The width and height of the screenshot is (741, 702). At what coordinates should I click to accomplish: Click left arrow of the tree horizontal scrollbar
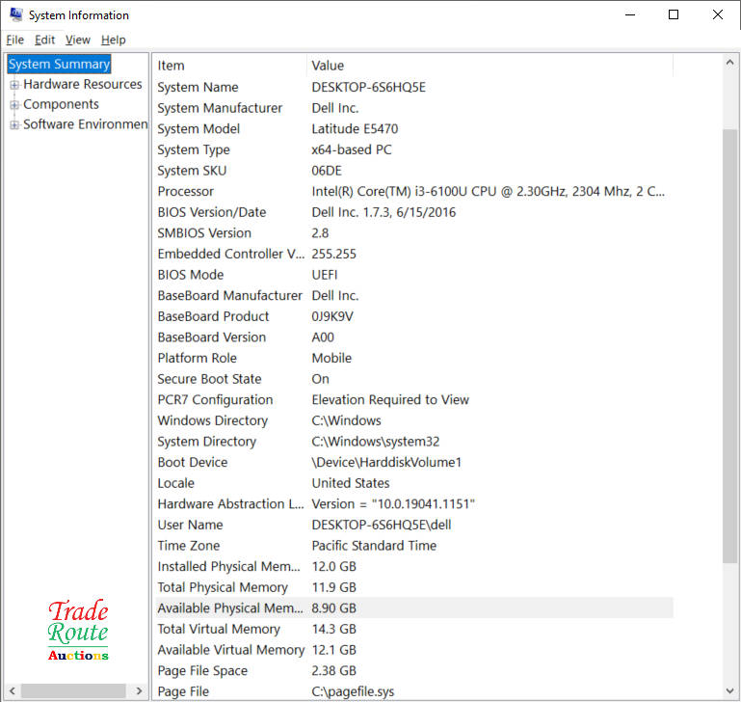point(11,691)
